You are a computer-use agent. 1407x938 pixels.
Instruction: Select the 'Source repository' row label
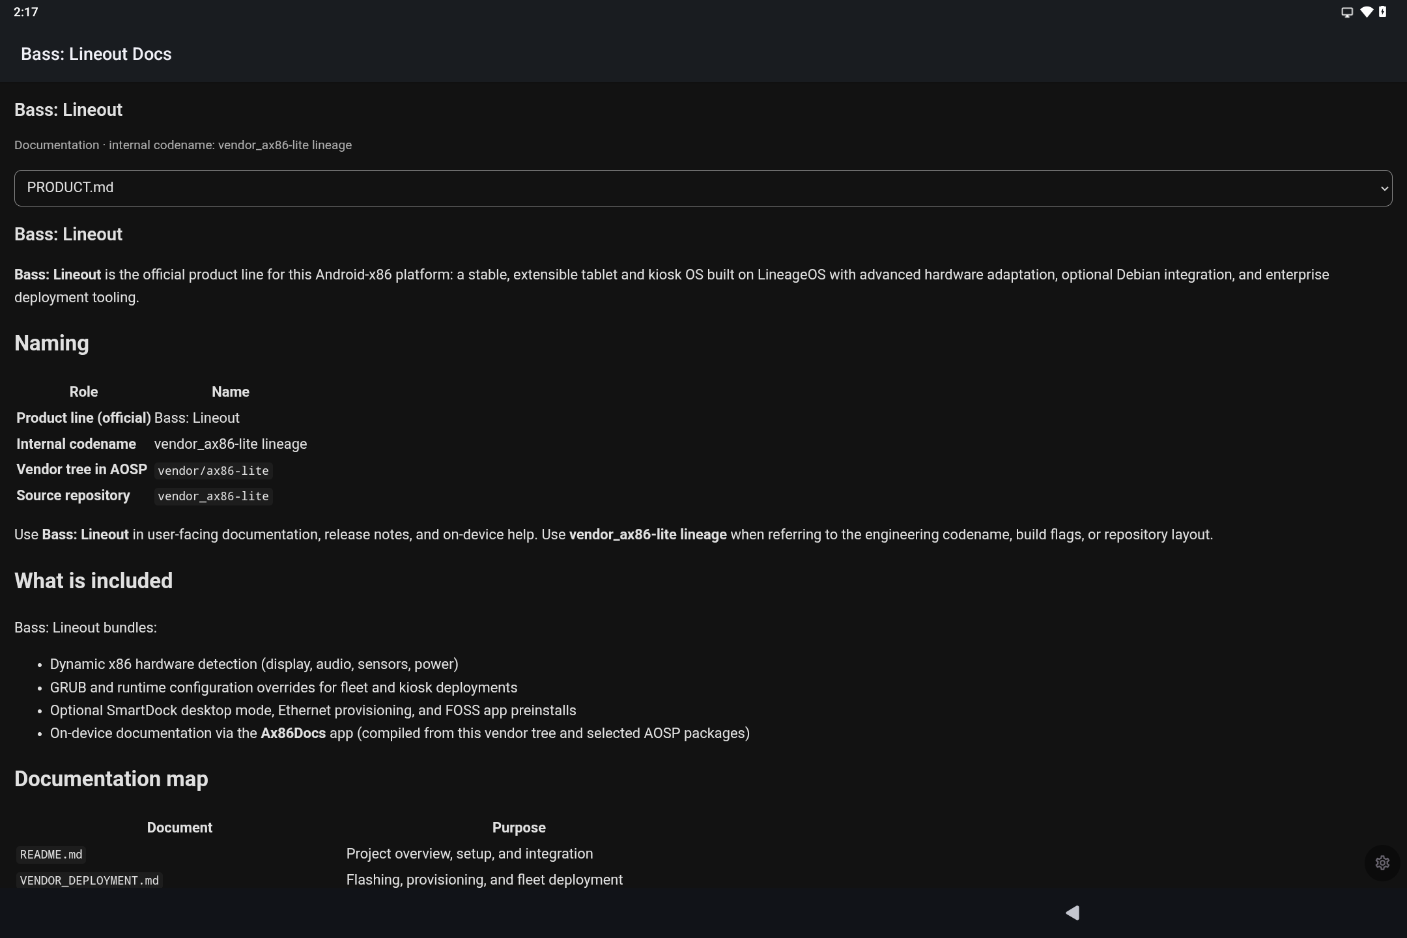[x=73, y=496]
